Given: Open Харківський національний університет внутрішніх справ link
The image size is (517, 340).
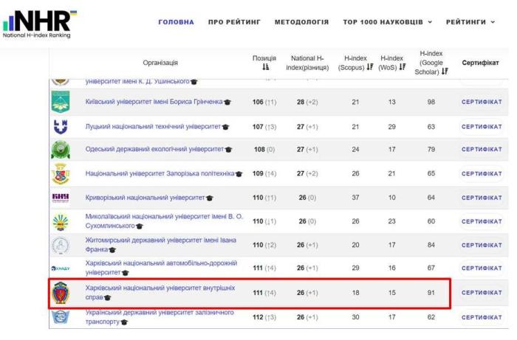Looking at the screenshot, I should click(160, 288).
